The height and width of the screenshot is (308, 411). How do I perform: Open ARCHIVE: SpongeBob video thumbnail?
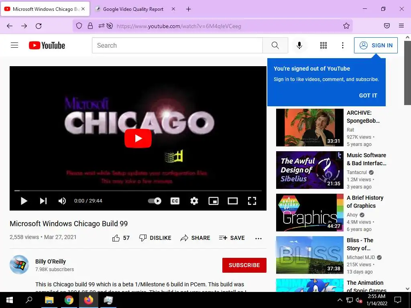click(x=309, y=128)
